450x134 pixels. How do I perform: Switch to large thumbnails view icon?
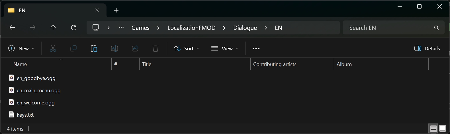(443, 129)
